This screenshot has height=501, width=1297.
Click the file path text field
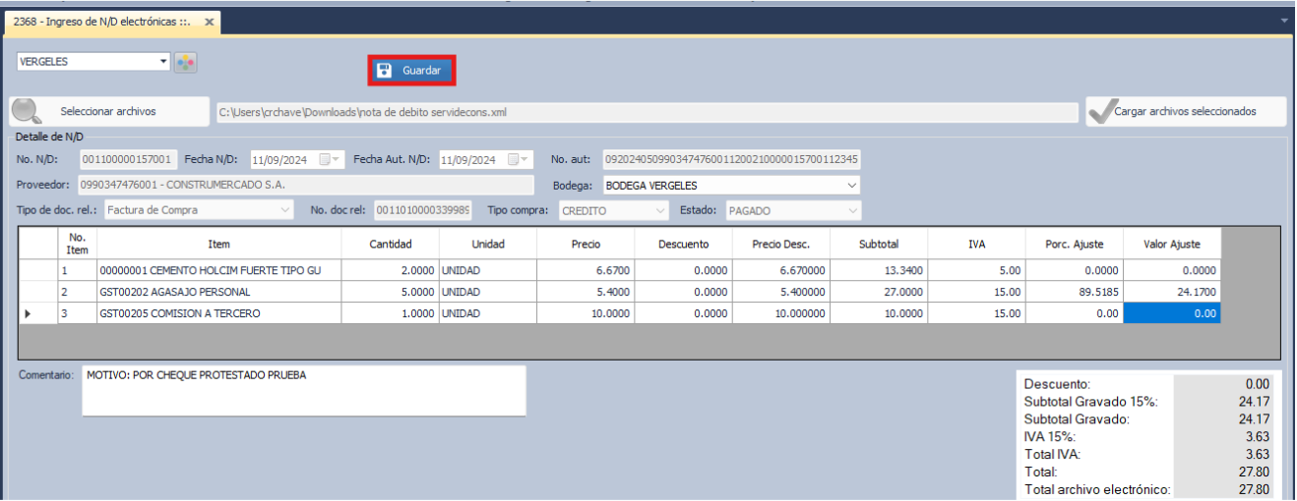pos(646,112)
